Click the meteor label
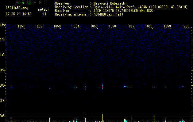The width and height of the screenshot is (193, 122). click(x=44, y=9)
